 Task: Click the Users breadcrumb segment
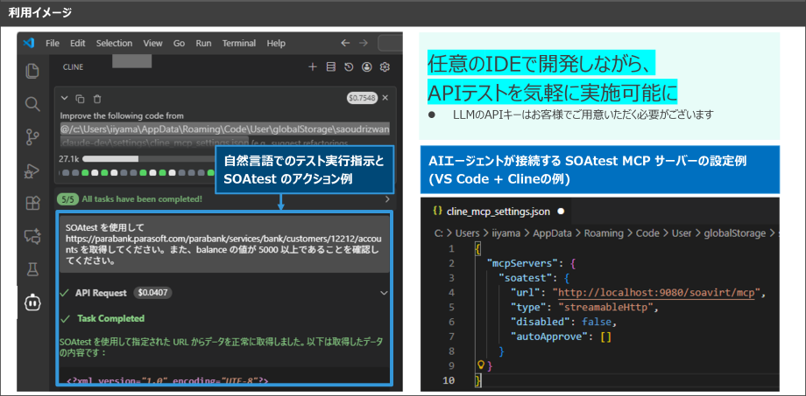(x=467, y=233)
